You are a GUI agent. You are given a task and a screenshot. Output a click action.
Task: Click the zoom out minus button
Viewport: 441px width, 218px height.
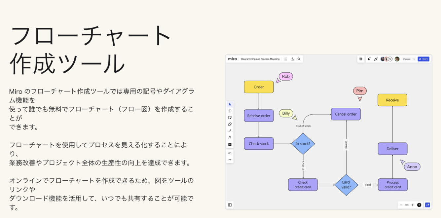[x=401, y=205]
